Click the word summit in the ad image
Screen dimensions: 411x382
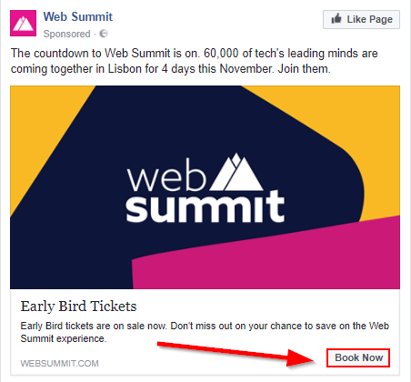coord(205,207)
